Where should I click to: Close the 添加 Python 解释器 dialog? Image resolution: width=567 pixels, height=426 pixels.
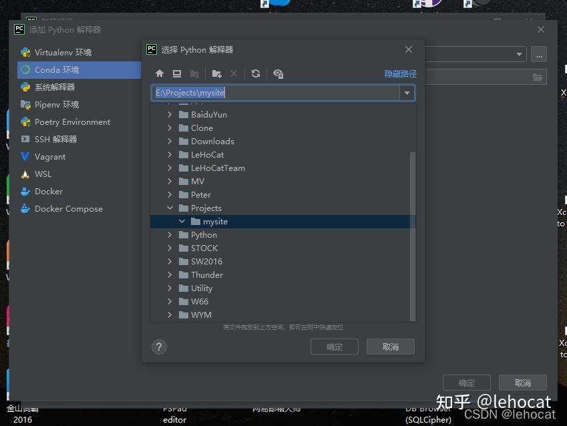[x=540, y=29]
